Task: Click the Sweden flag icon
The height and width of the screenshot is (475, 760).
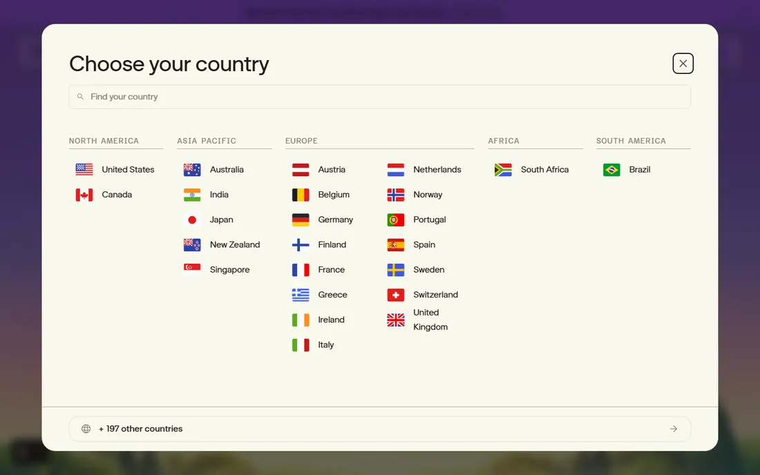Action: (396, 270)
